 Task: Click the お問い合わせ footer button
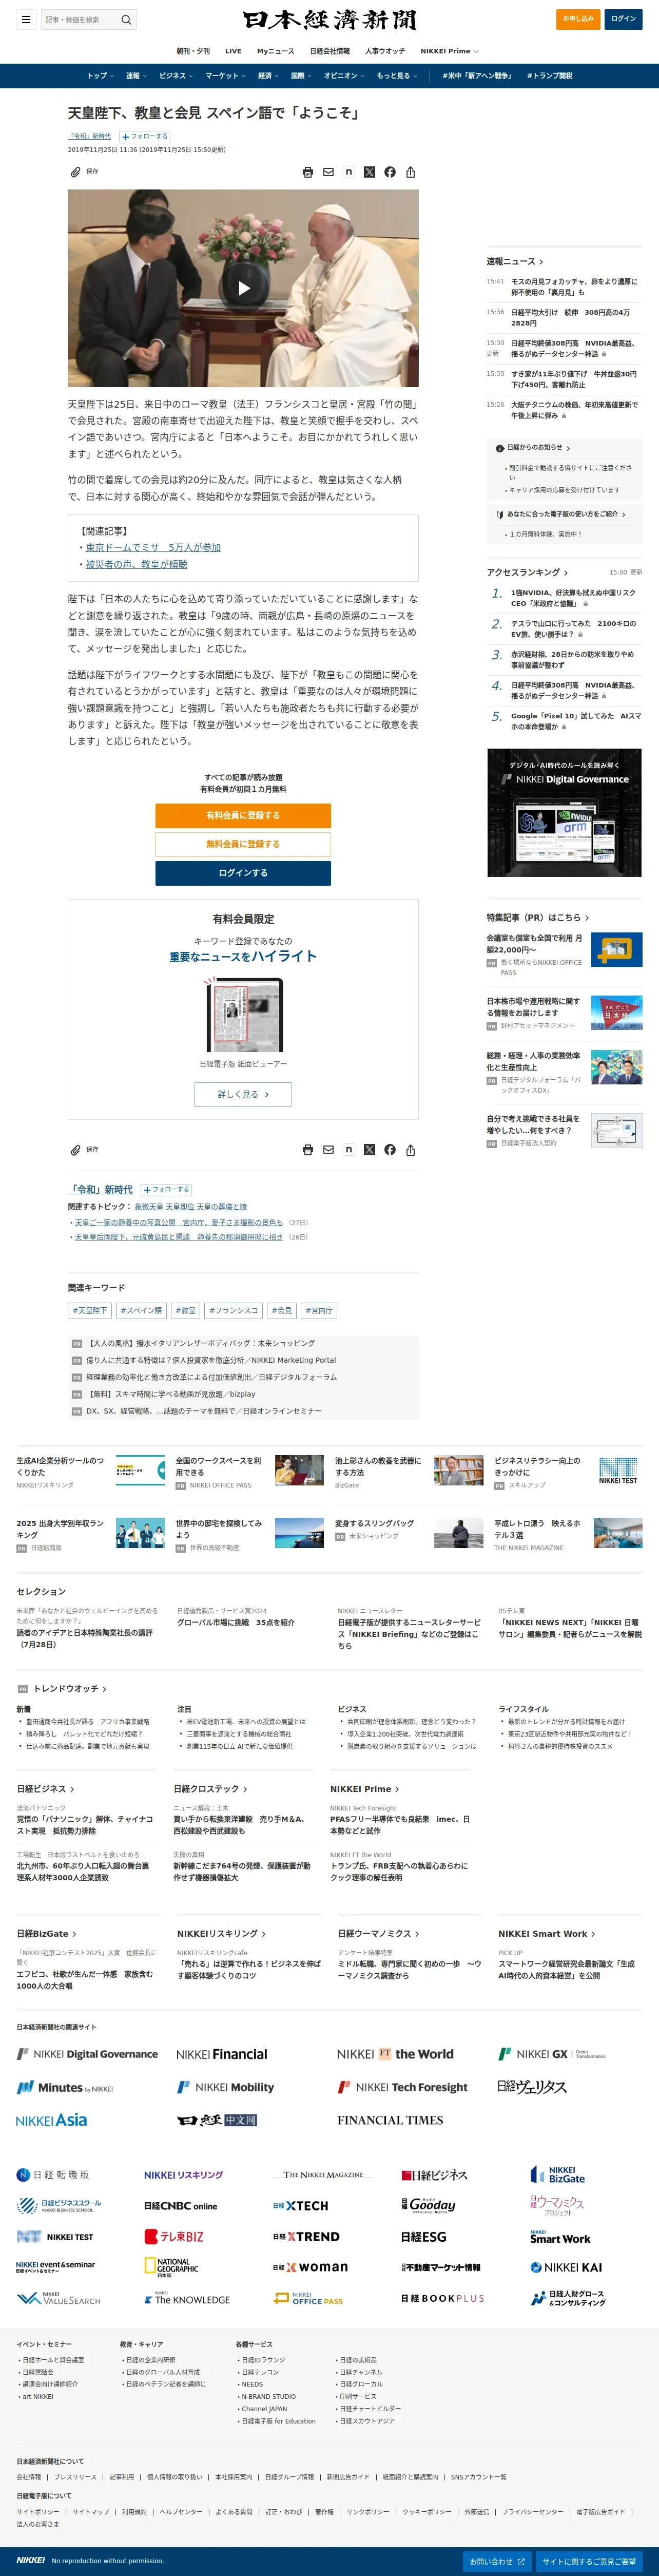[x=497, y=2561]
